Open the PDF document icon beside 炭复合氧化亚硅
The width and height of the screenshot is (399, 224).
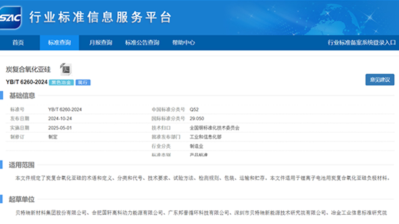point(66,69)
